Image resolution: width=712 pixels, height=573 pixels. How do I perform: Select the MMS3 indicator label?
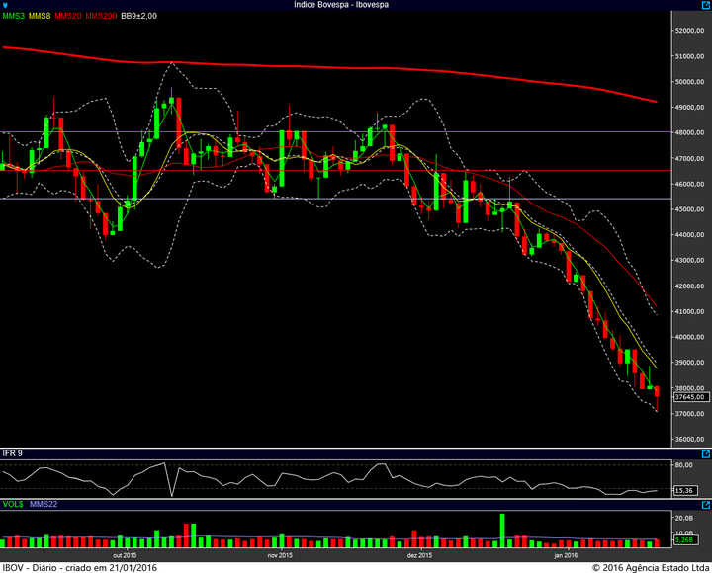(14, 16)
